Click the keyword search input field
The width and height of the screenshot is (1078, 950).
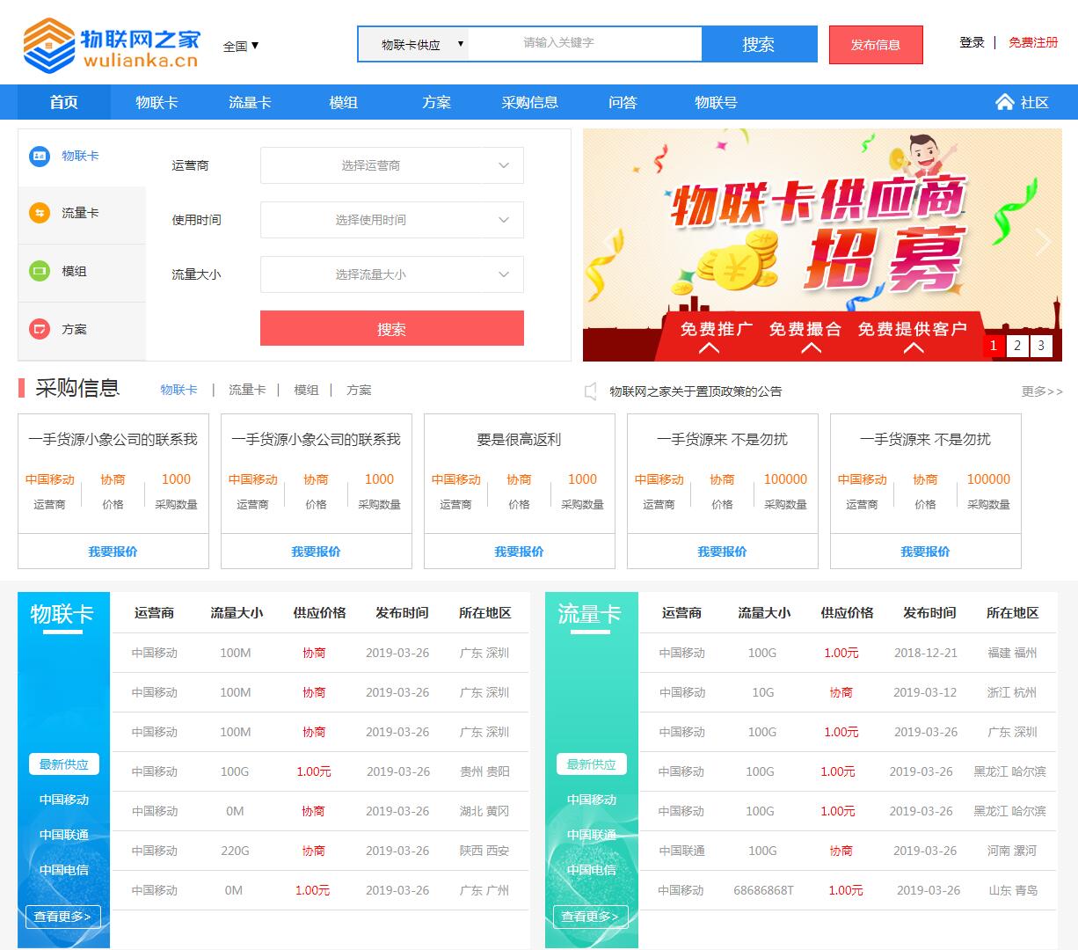click(x=585, y=43)
